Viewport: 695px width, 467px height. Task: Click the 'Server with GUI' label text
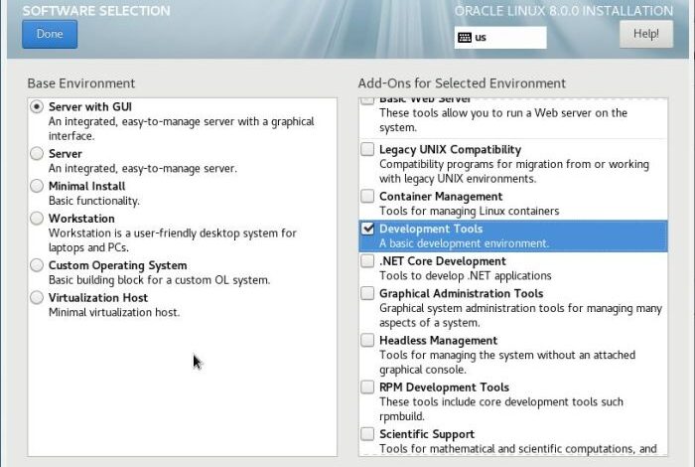(x=90, y=107)
